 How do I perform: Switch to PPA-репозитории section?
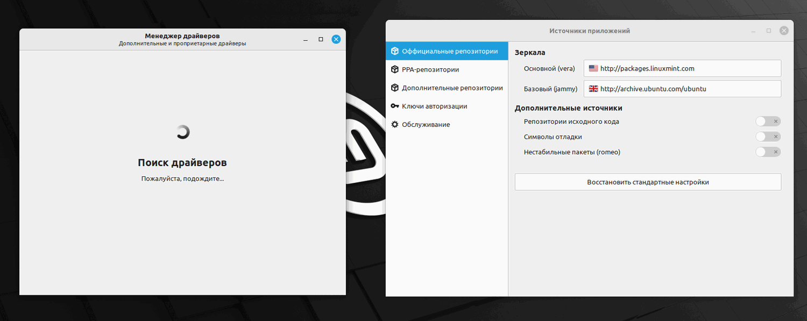pos(447,69)
